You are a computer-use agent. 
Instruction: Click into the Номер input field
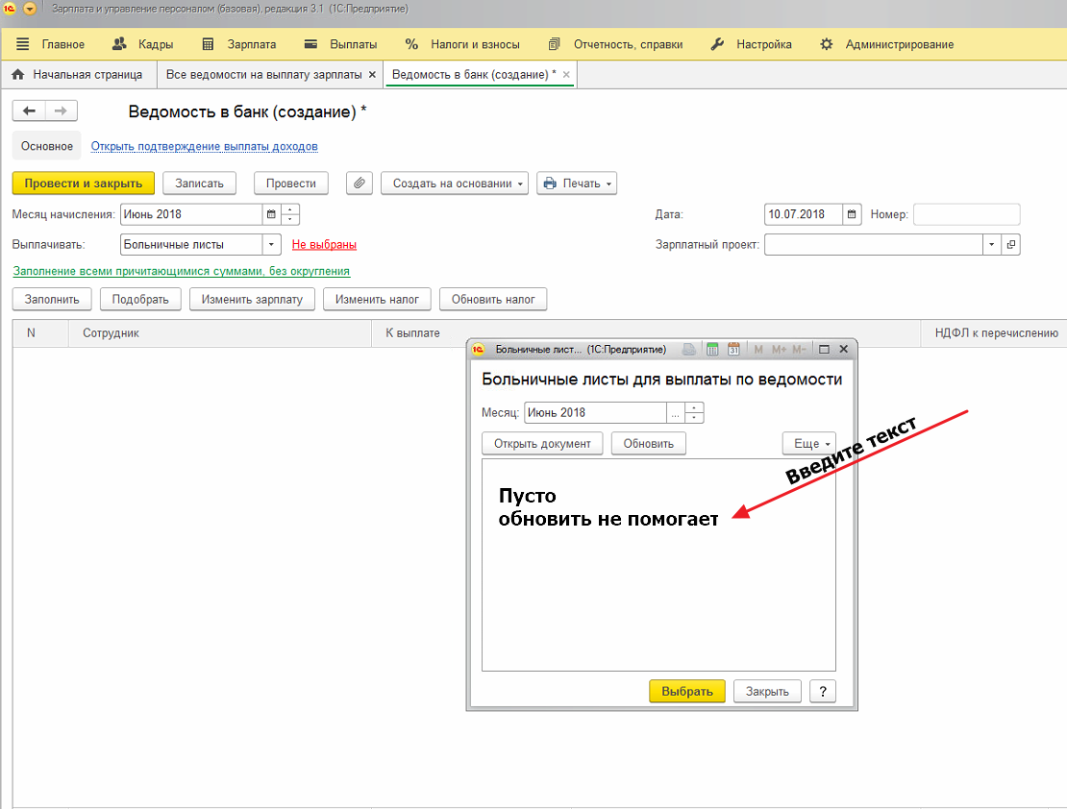pyautogui.click(x=966, y=215)
